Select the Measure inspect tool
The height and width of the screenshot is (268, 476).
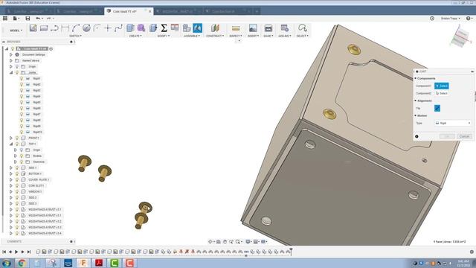(x=236, y=28)
